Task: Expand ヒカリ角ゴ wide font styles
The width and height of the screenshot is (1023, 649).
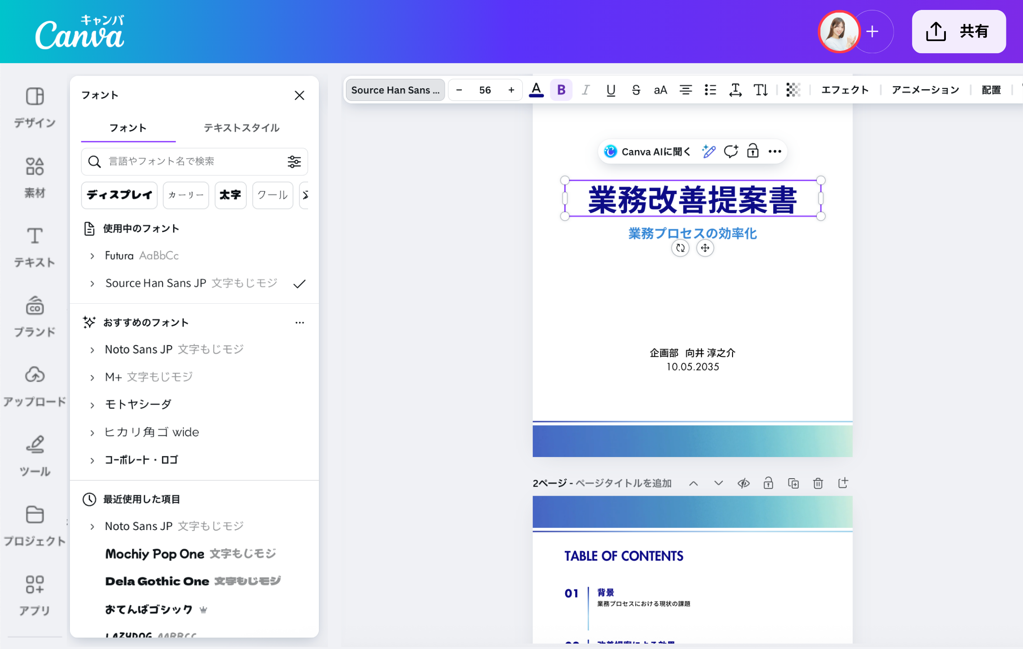Action: pyautogui.click(x=92, y=433)
